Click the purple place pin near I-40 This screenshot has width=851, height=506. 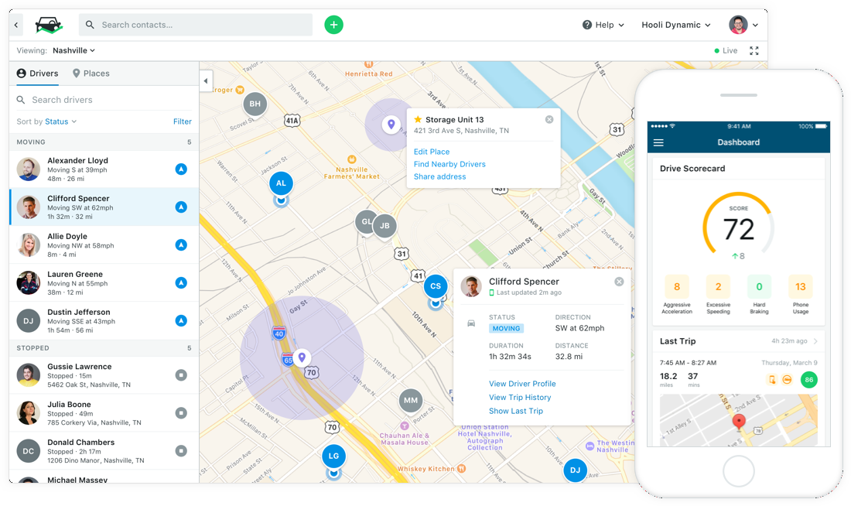tap(302, 357)
